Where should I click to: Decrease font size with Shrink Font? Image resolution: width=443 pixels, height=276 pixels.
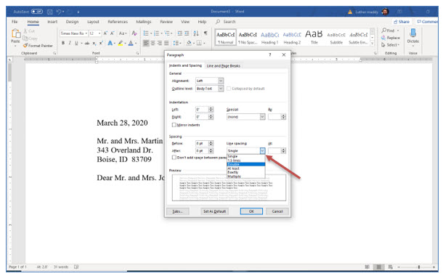112,33
